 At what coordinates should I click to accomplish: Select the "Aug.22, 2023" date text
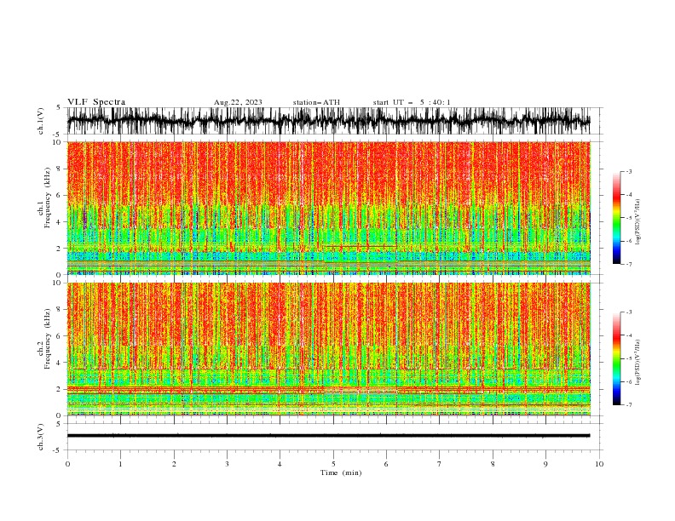(x=238, y=102)
